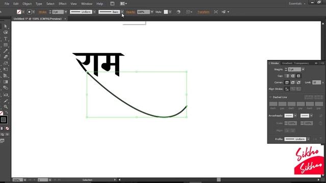This screenshot has height=183, width=326.
Task: Select the Scale tool
Action: pyautogui.click(x=6, y=63)
